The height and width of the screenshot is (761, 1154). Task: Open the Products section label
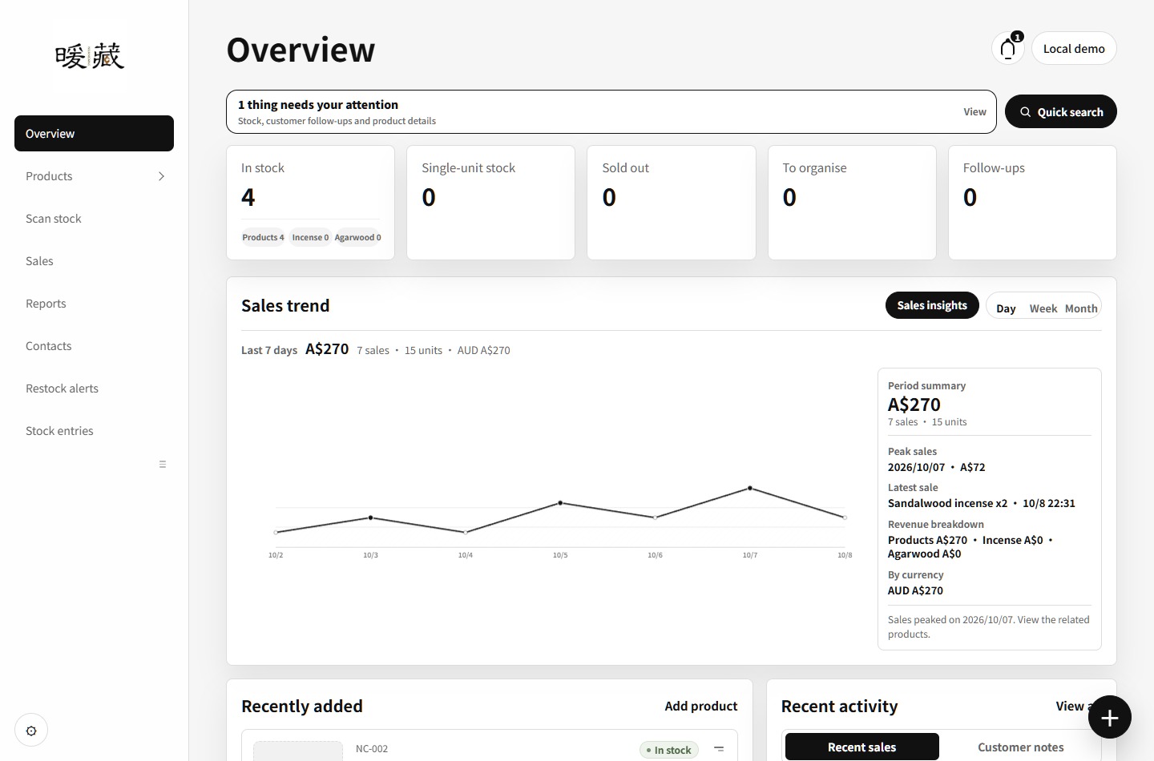click(x=49, y=176)
